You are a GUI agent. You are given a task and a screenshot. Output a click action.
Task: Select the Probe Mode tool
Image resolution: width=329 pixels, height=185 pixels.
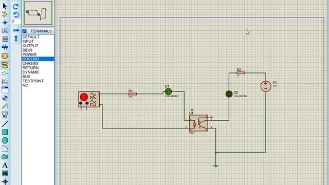click(x=5, y=106)
